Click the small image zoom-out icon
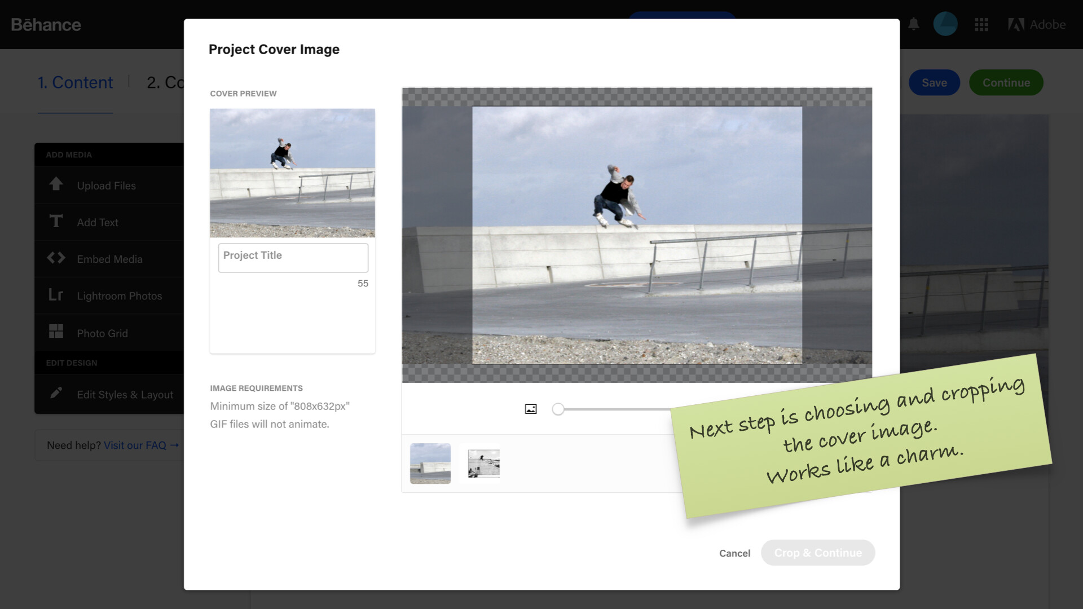This screenshot has width=1083, height=609. [531, 409]
